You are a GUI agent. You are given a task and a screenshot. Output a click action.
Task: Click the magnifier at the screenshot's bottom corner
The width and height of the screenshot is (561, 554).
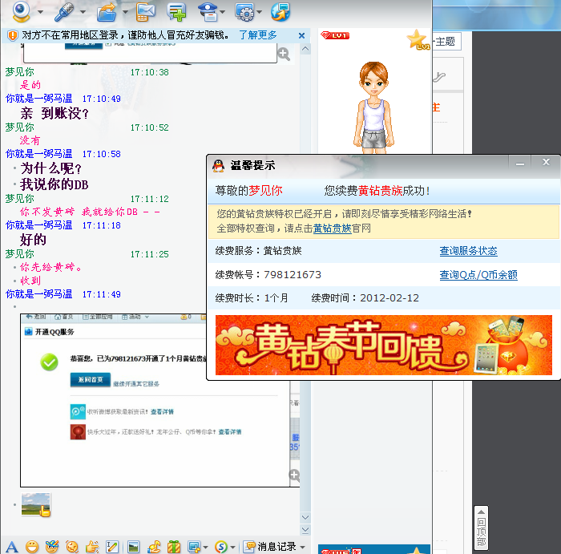pos(294,475)
